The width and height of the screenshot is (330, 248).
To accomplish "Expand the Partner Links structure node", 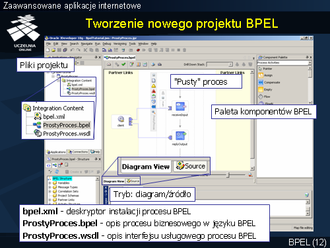I will (x=49, y=200).
